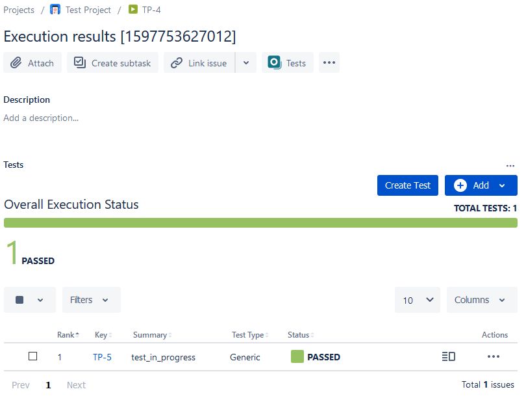Click the green overall execution progress bar
This screenshot has width=526, height=400.
tap(260, 222)
